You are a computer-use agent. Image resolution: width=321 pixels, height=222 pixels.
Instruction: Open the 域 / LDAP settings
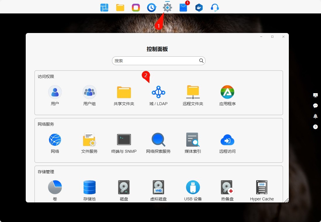coord(158,92)
